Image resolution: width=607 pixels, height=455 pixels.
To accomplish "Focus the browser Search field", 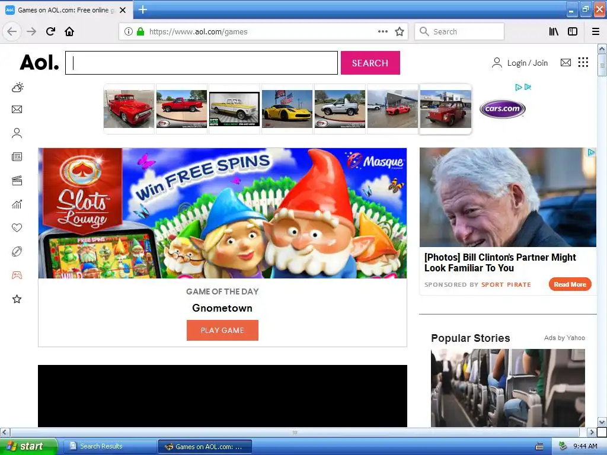I will (459, 31).
